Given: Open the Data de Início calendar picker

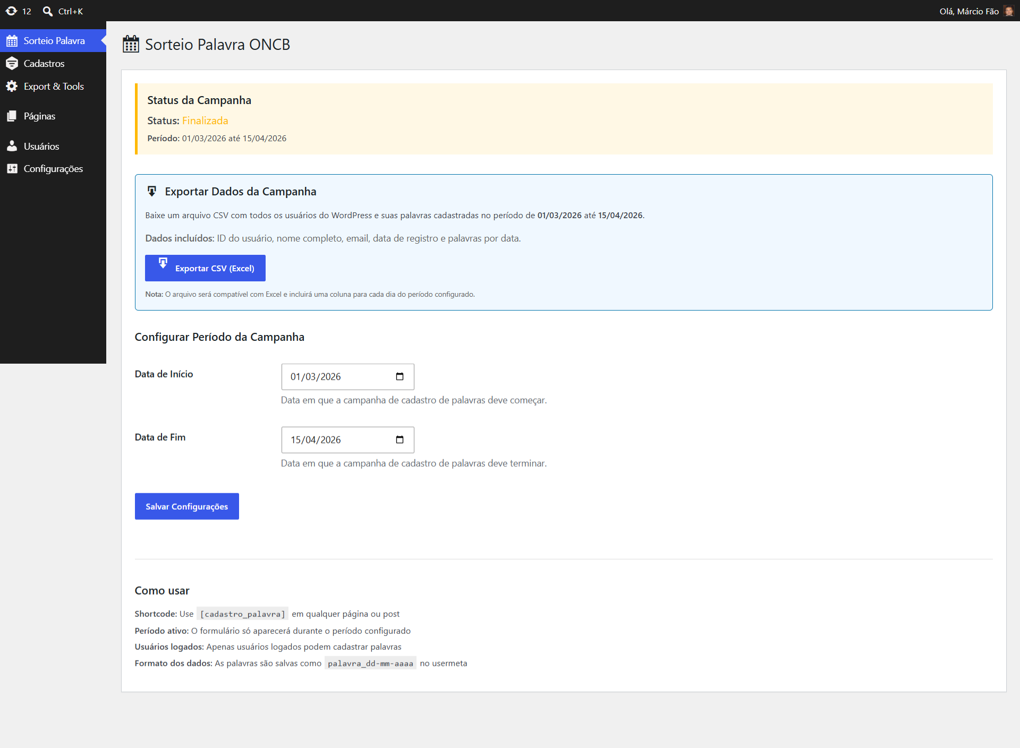Looking at the screenshot, I should 400,377.
